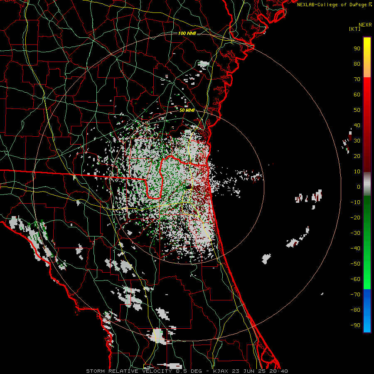Screen dimensions: 374x374
Task: Click the 20 value on the velocity scale
Action: point(357,156)
